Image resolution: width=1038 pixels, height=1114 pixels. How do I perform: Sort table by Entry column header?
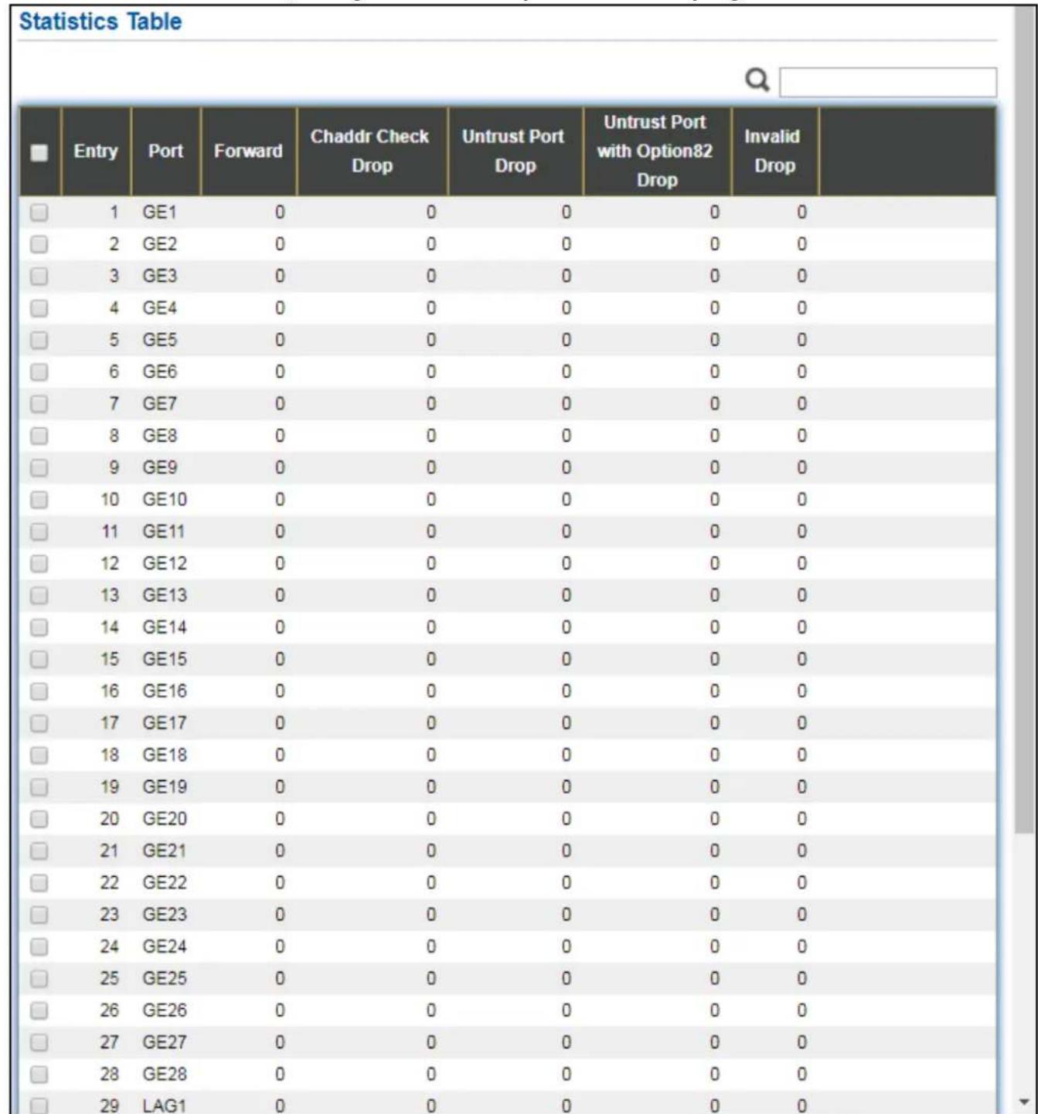(96, 151)
